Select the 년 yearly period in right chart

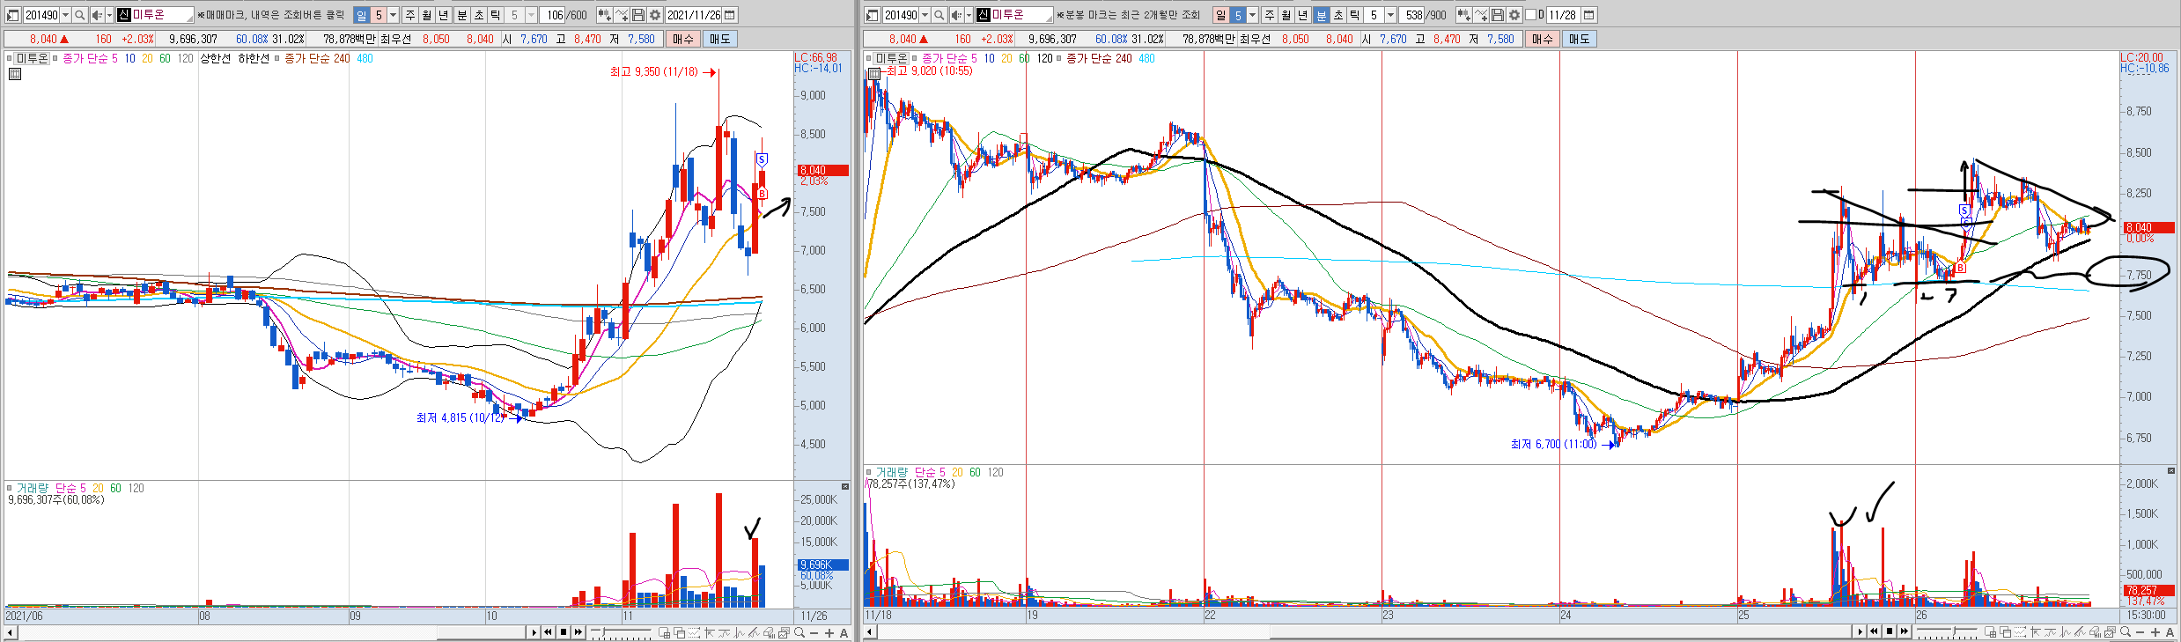(1302, 15)
